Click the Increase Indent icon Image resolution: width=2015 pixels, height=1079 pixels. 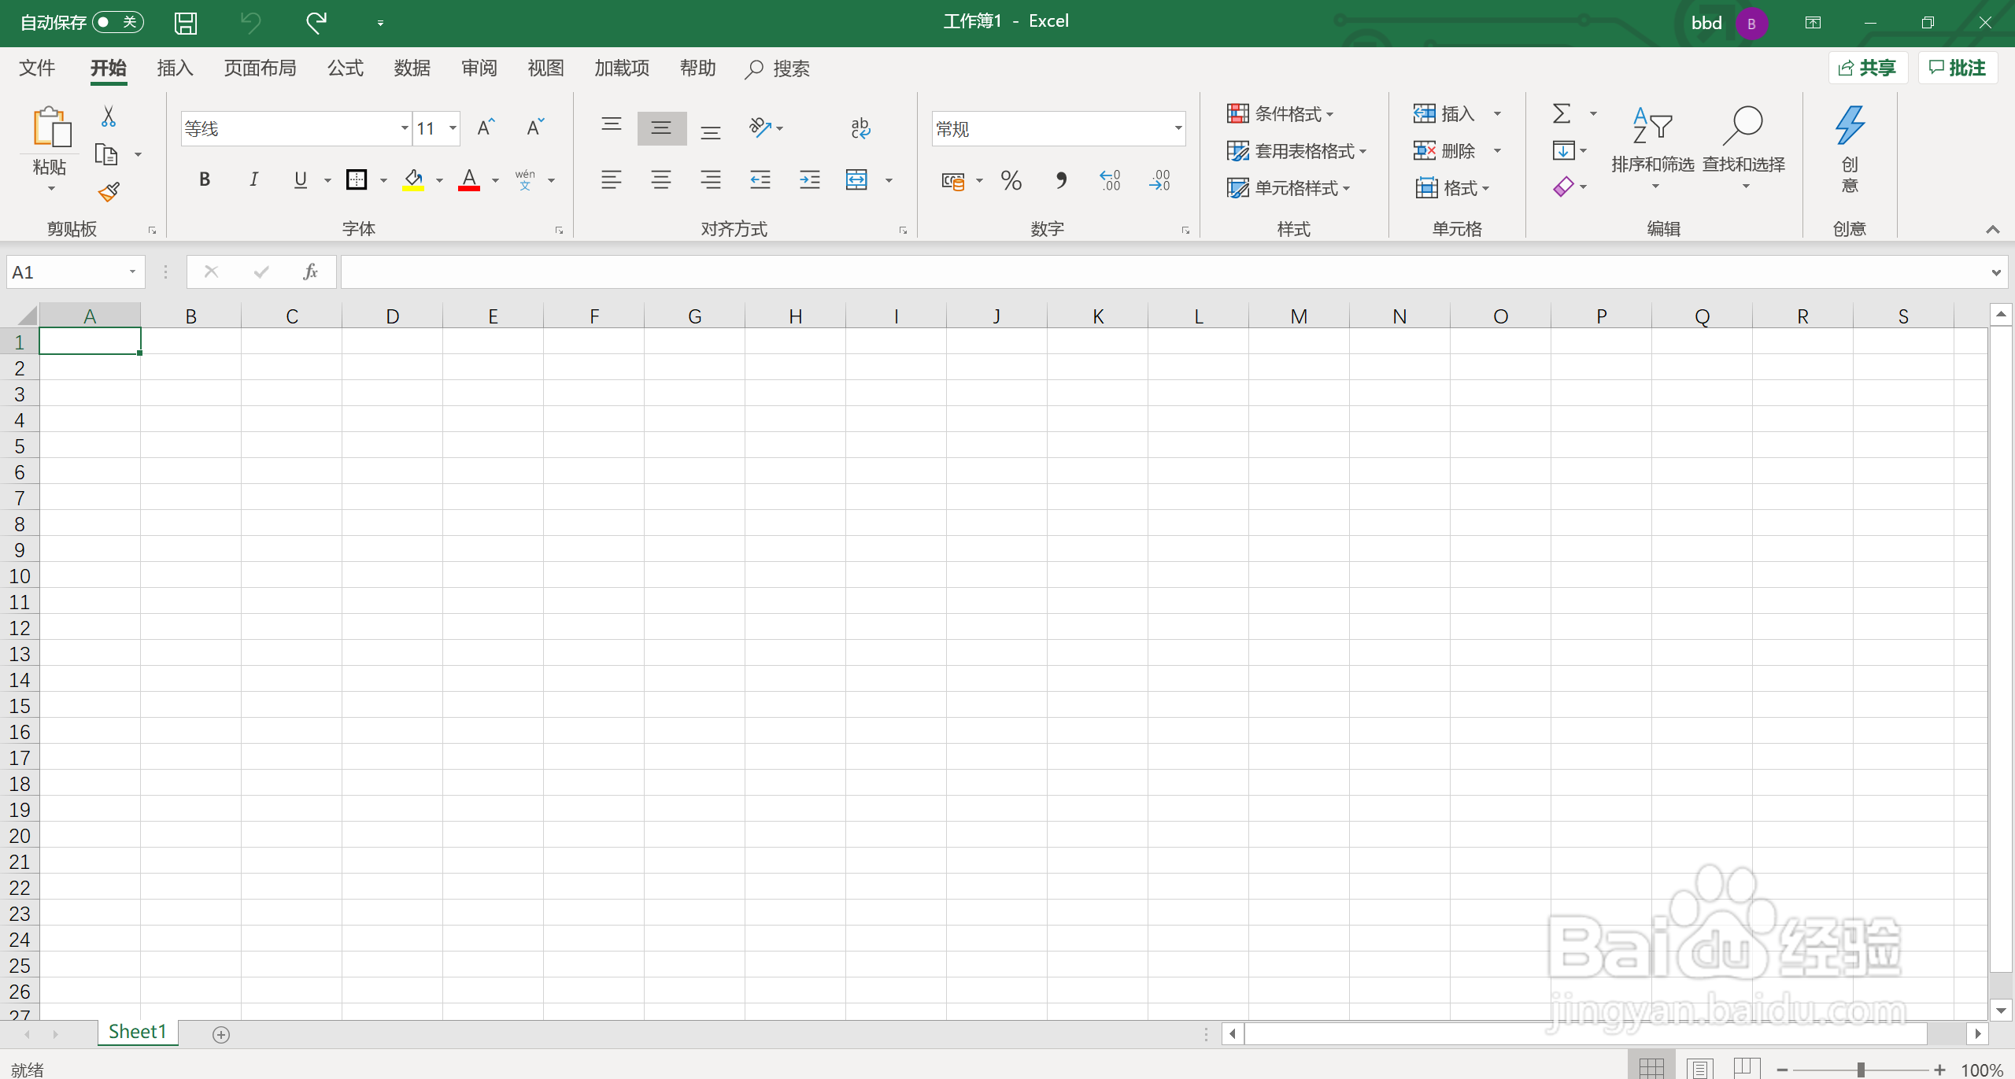point(809,180)
